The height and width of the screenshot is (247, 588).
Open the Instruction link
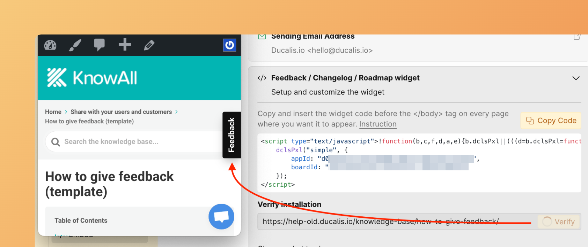(x=378, y=124)
